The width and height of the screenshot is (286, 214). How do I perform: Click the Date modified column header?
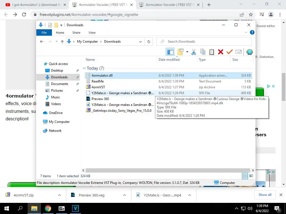click(169, 60)
